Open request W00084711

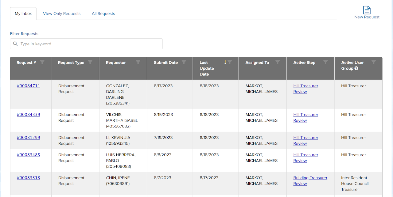click(x=28, y=86)
